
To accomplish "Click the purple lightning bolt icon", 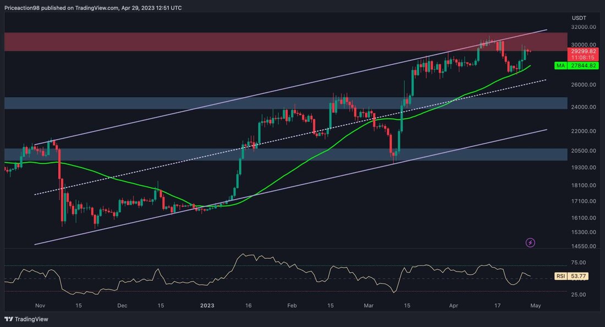I will tap(530, 242).
